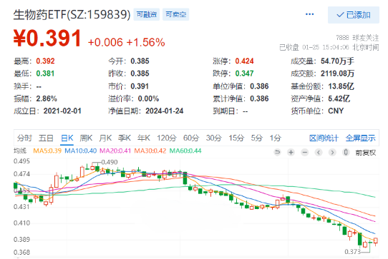Click the MA5:0.39 indicator label
388x259 pixels.
pyautogui.click(x=47, y=151)
